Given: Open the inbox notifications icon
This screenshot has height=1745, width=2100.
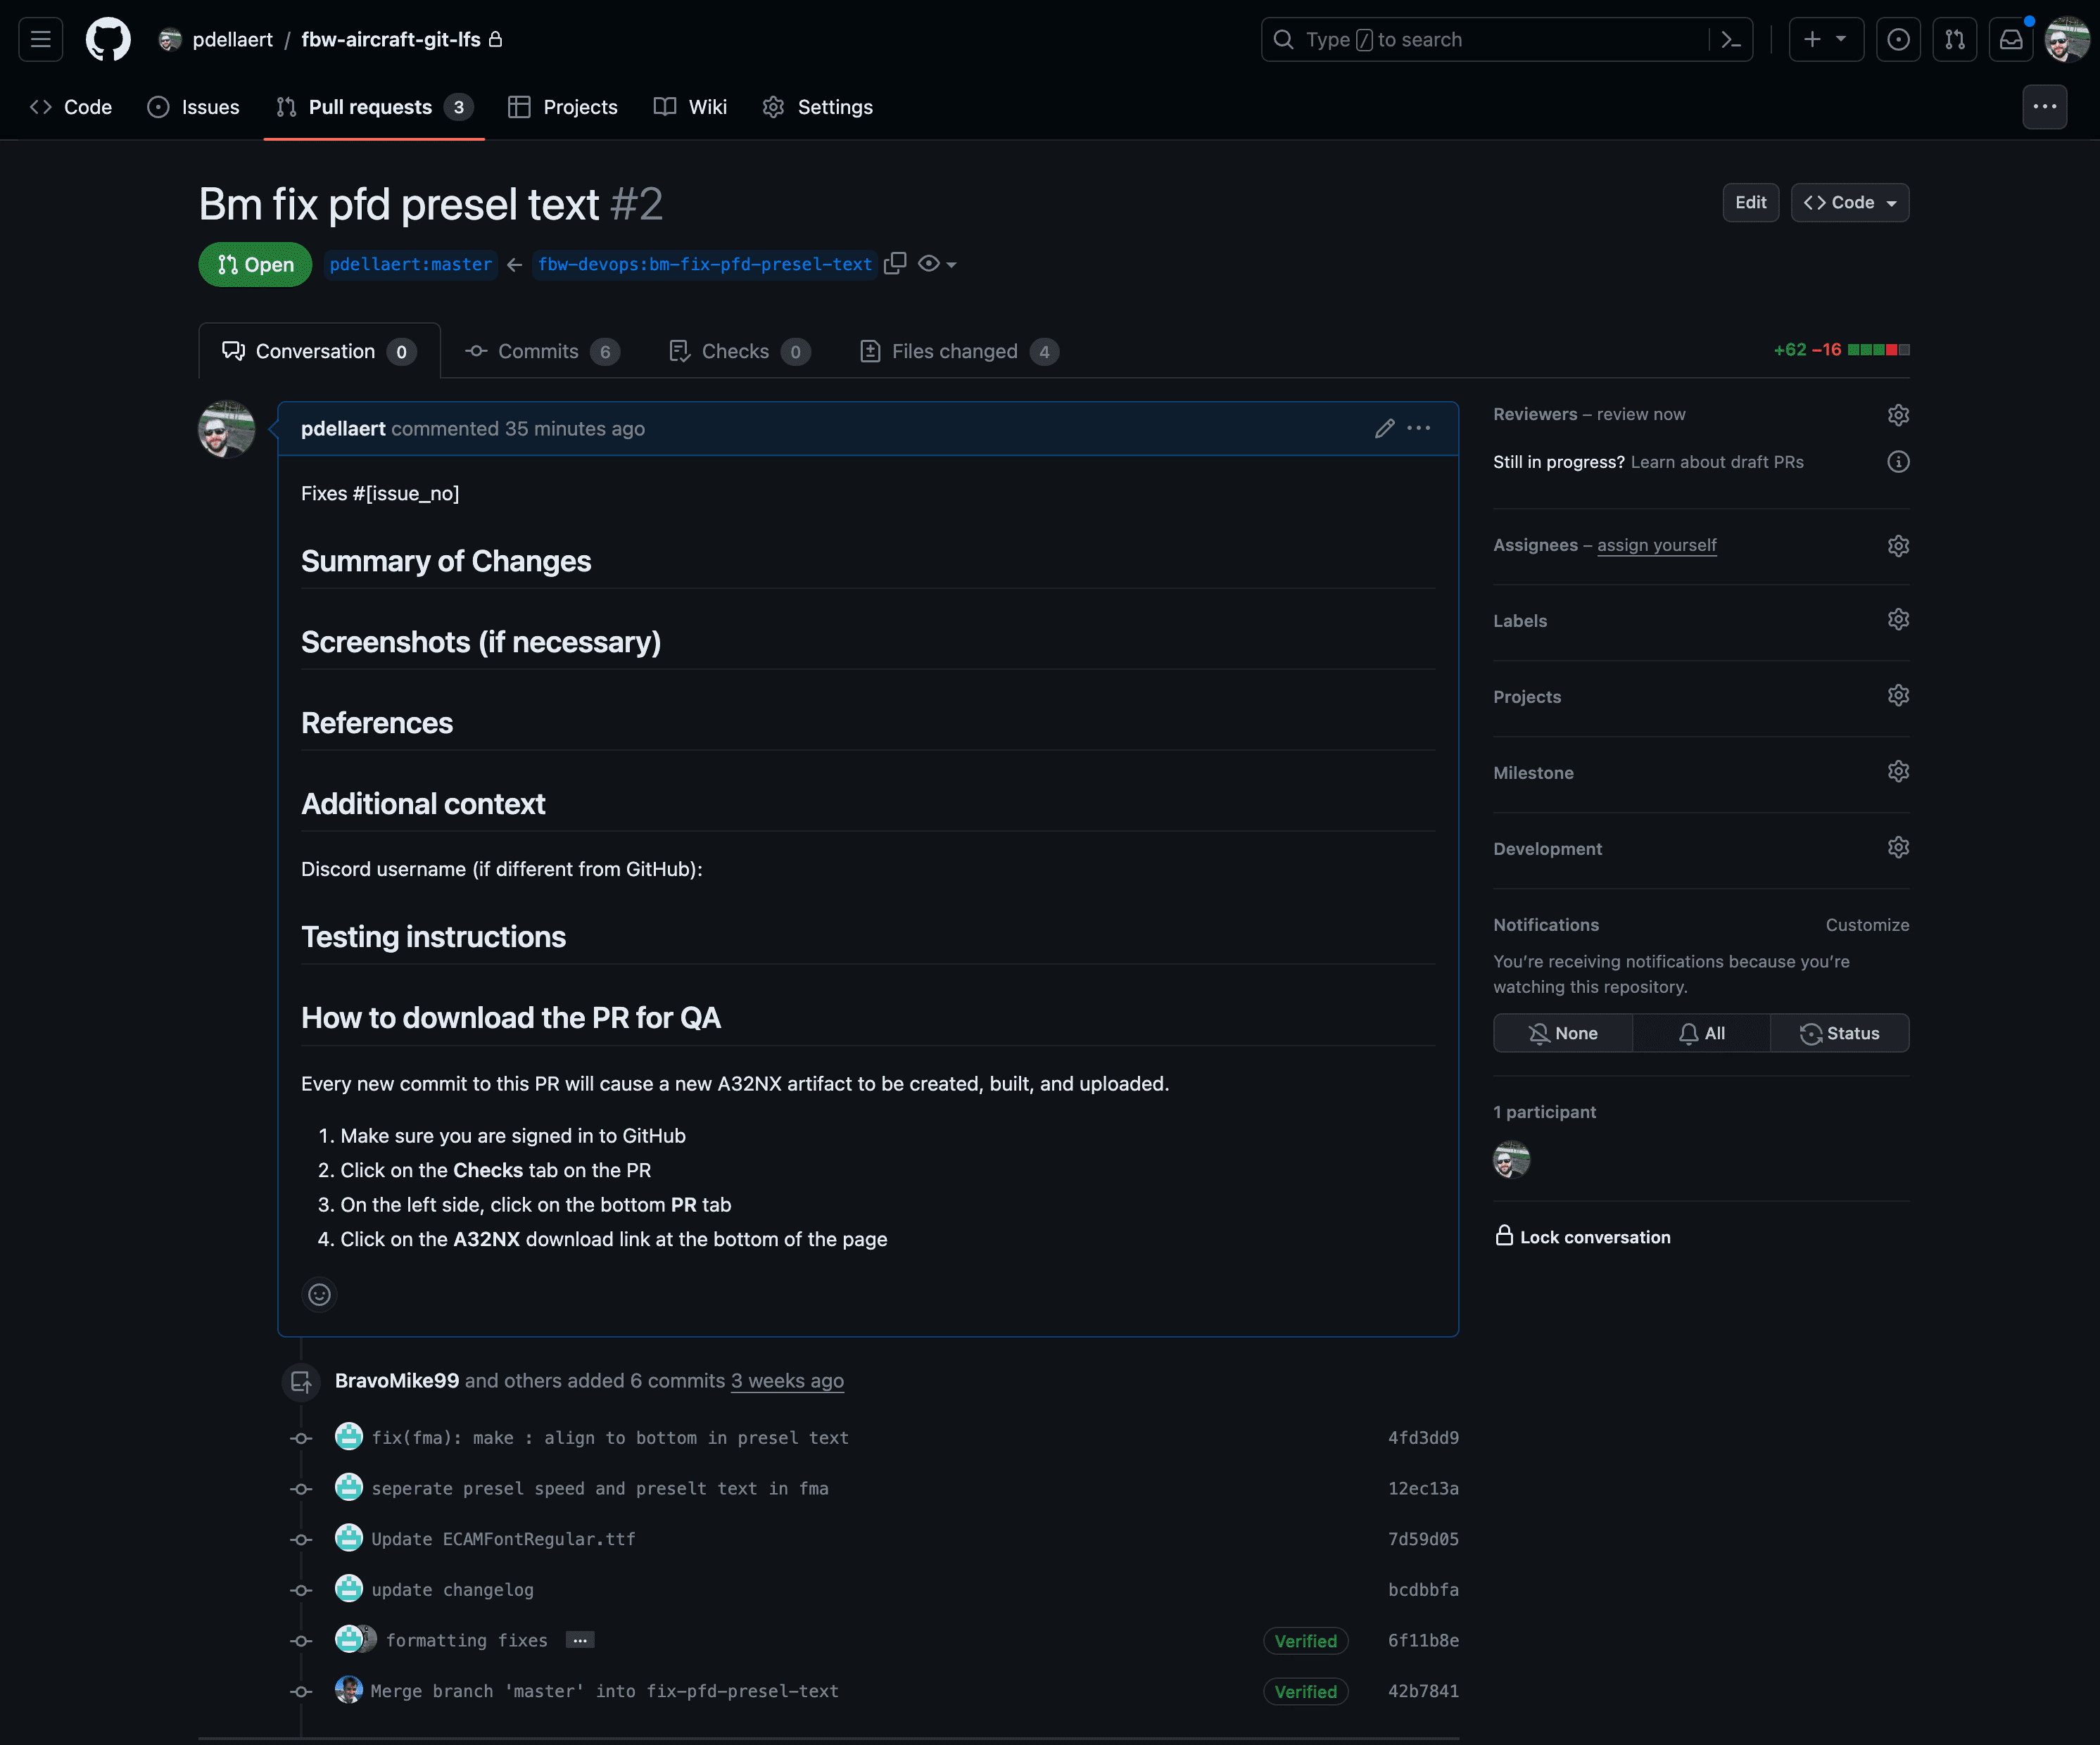Looking at the screenshot, I should coord(2011,40).
